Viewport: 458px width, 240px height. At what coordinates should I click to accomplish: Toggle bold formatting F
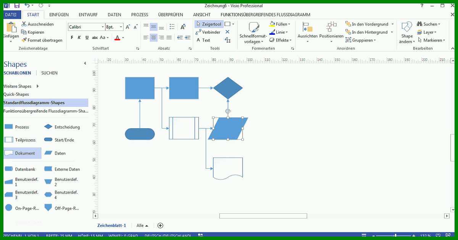(72, 37)
